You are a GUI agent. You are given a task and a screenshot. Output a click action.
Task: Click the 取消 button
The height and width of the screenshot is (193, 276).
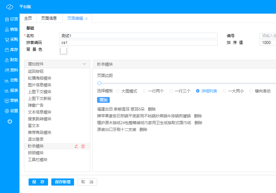pyautogui.click(x=87, y=182)
